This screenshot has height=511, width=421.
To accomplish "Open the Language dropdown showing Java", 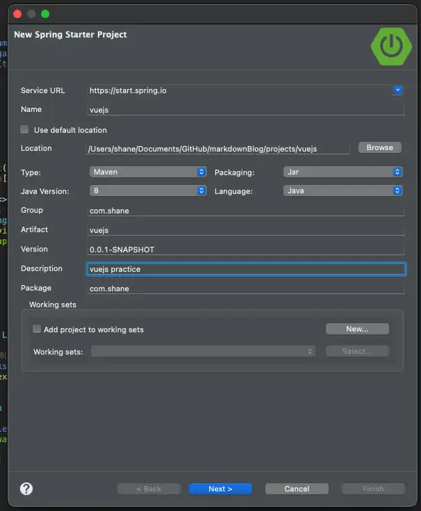I will (343, 190).
